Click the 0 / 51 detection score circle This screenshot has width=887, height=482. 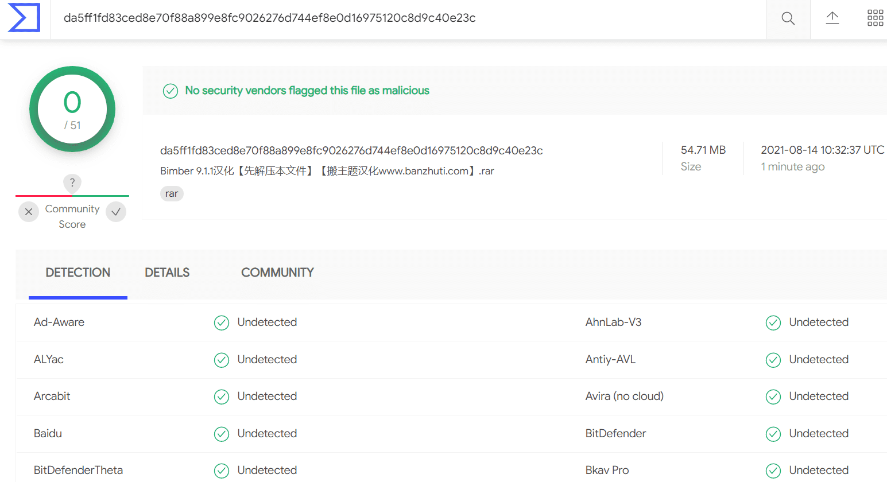click(x=72, y=109)
